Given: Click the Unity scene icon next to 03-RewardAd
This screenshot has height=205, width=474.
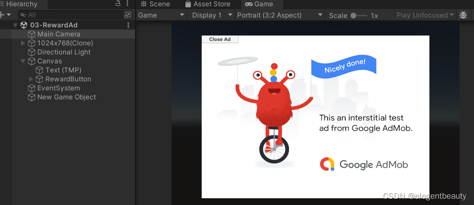Looking at the screenshot, I should click(x=24, y=25).
